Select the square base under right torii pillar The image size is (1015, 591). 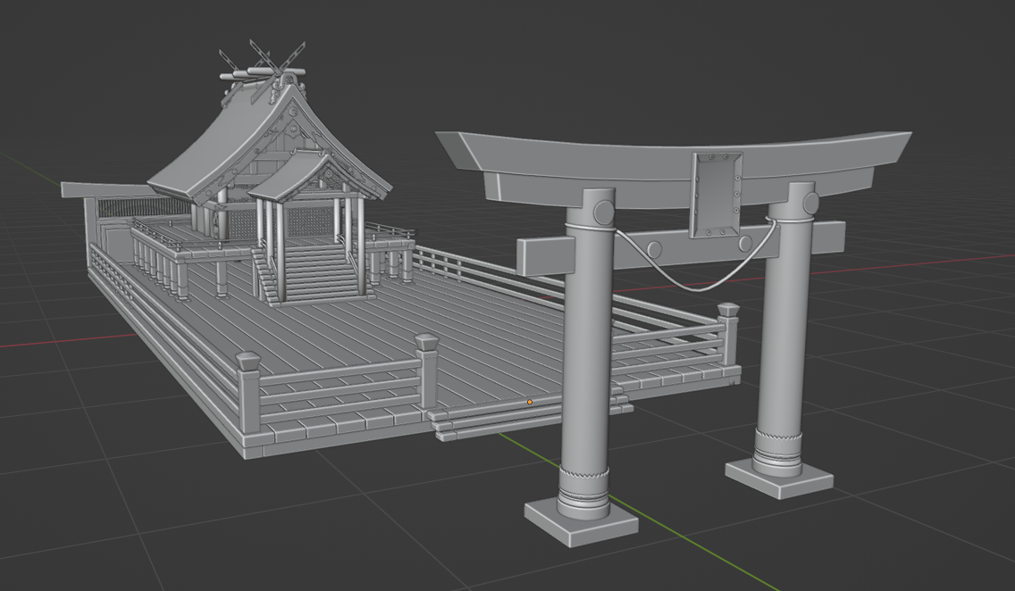[x=779, y=478]
